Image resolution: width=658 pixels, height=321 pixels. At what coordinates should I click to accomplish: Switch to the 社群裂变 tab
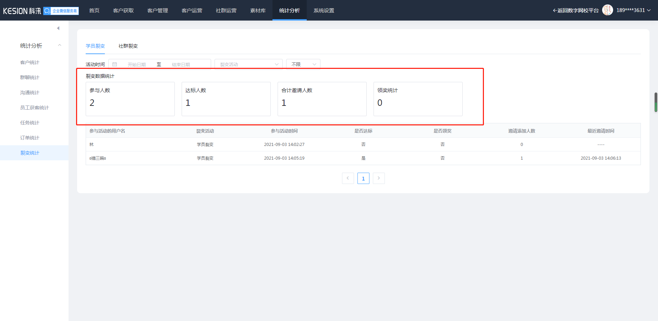point(128,46)
